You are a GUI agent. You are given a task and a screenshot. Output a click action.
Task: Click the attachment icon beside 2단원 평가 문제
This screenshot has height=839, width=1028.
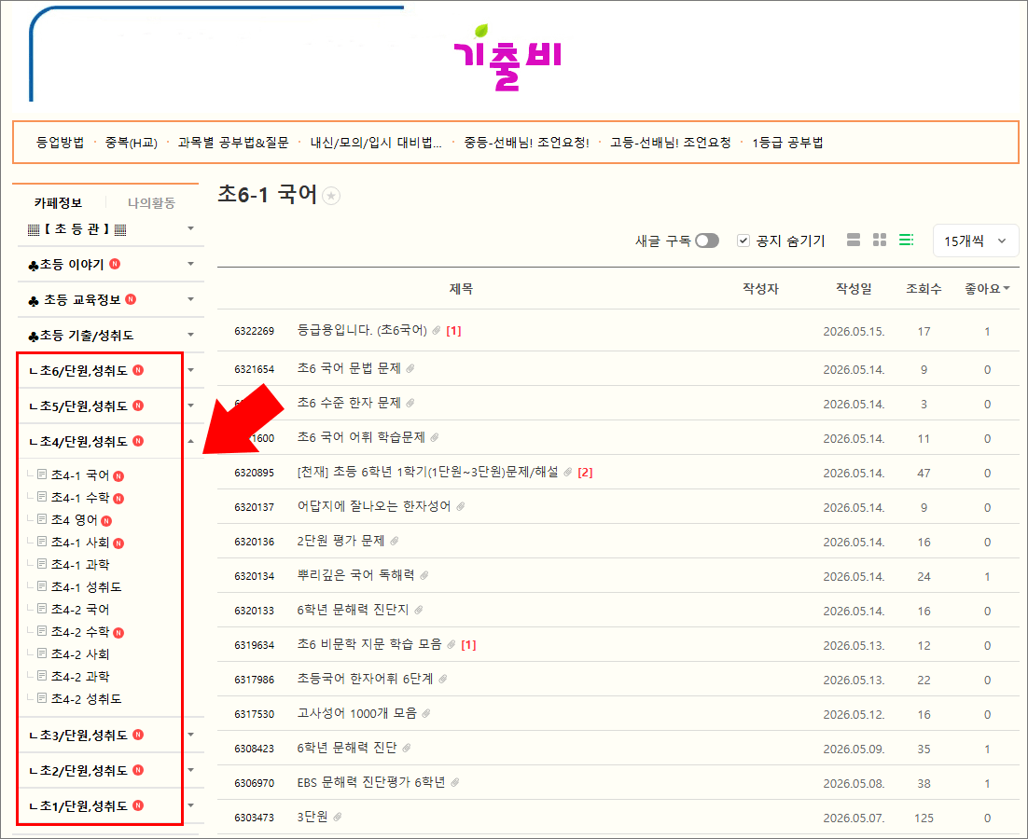click(395, 541)
